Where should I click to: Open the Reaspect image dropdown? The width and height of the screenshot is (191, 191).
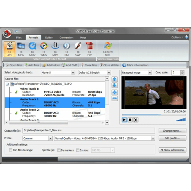150,72
